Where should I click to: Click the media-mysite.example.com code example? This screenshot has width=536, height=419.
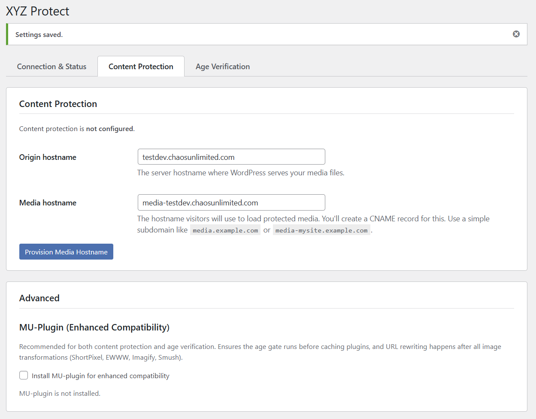click(321, 230)
